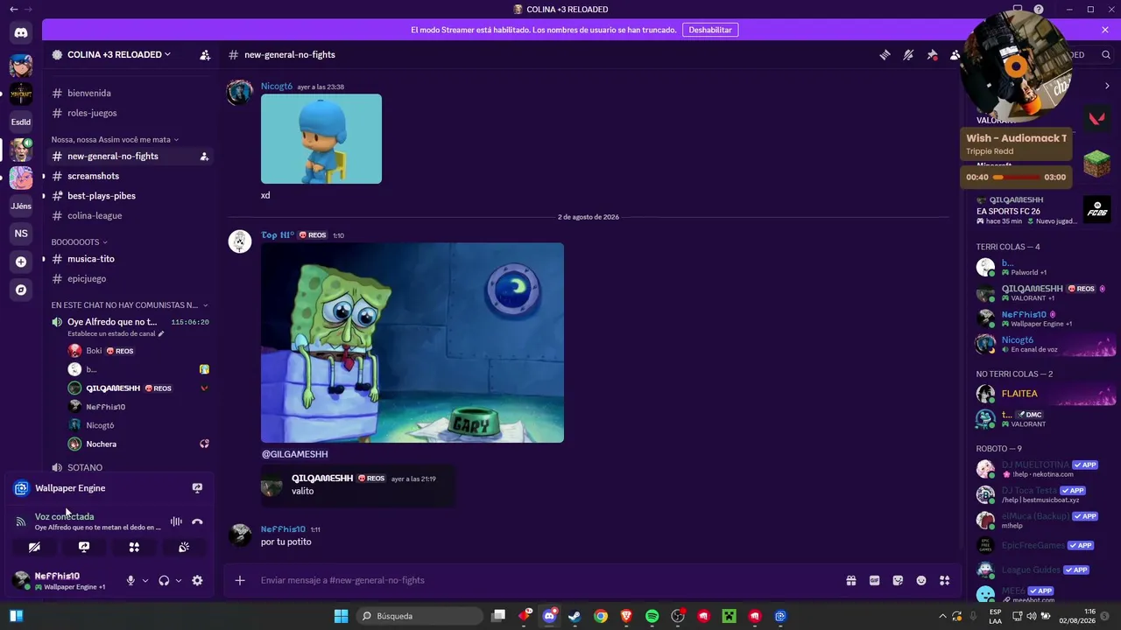
Task: Deafen audio with the headphones button
Action: (x=164, y=580)
